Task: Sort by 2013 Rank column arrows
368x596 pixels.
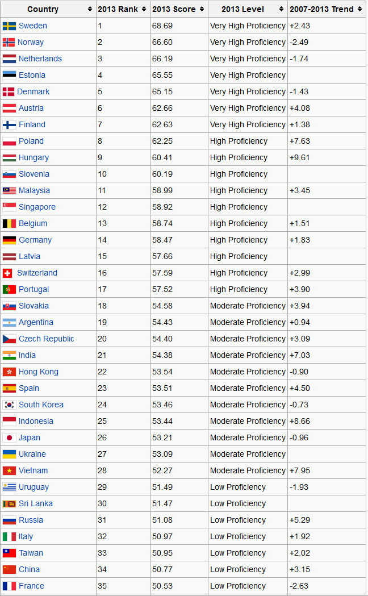Action: click(x=144, y=9)
